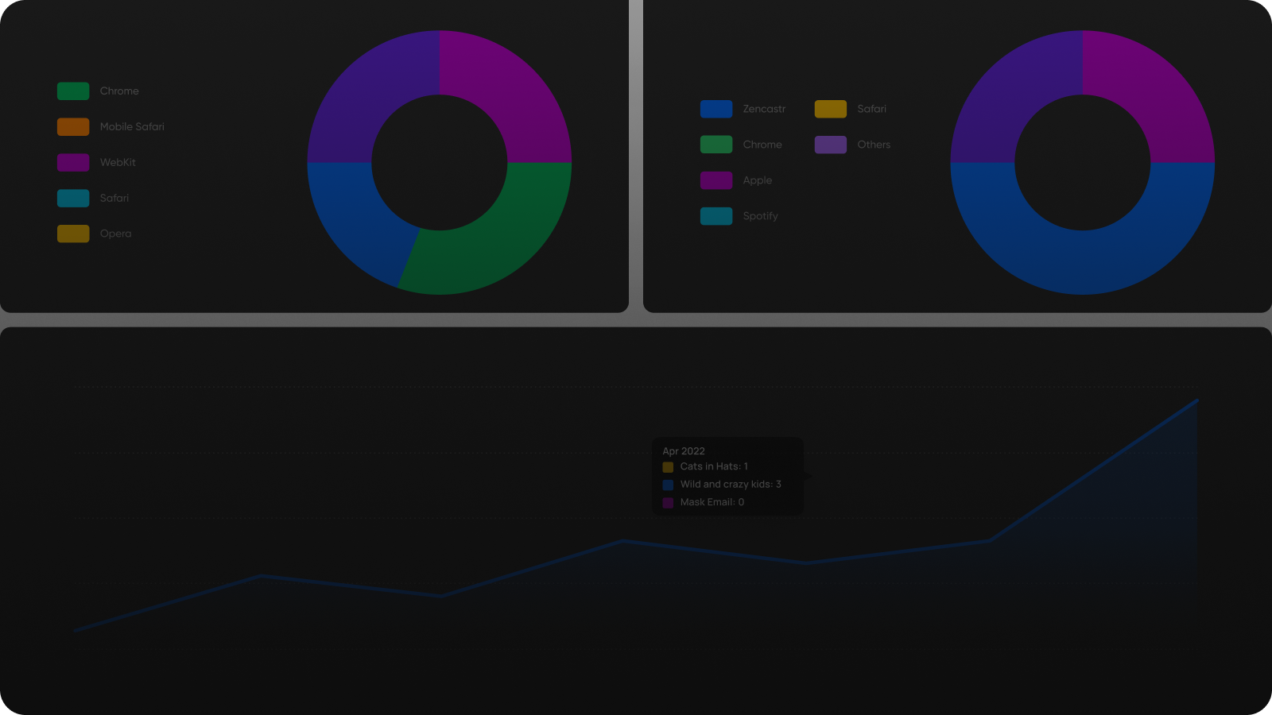Click the Zencastr blue swatch
1272x715 pixels.
716,109
